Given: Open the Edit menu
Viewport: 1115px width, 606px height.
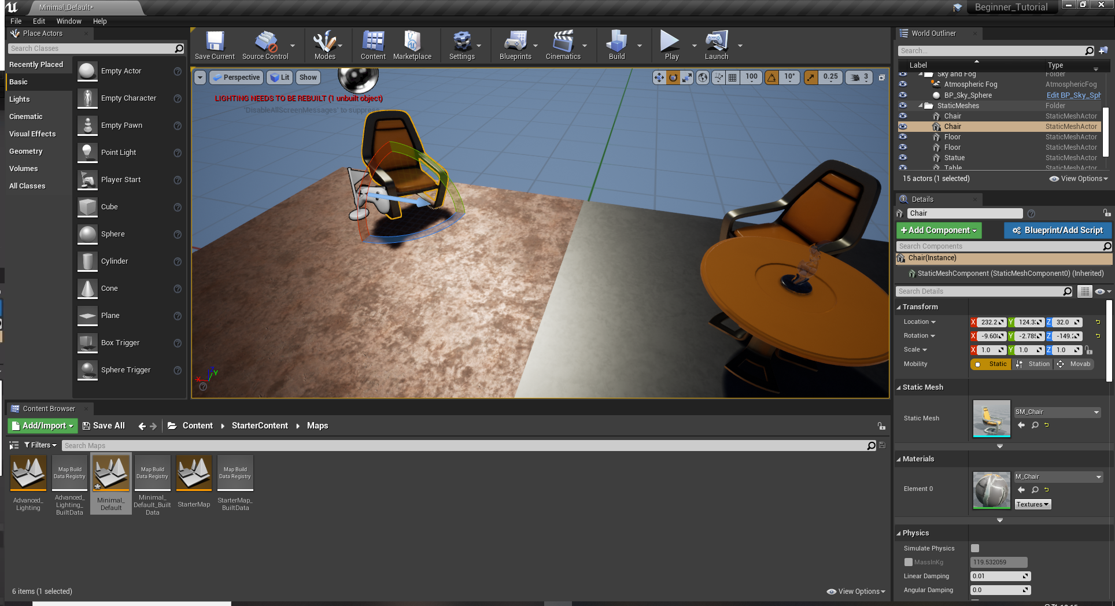Looking at the screenshot, I should pyautogui.click(x=39, y=21).
